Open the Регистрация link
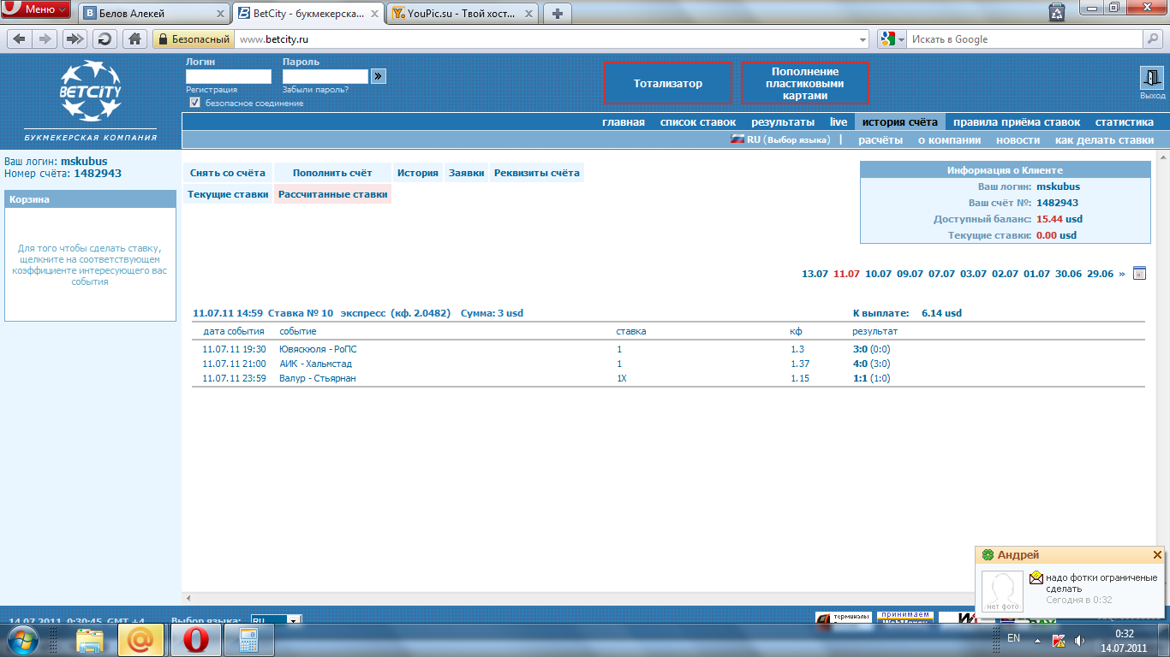Screen dimensions: 1170x657 (x=212, y=90)
